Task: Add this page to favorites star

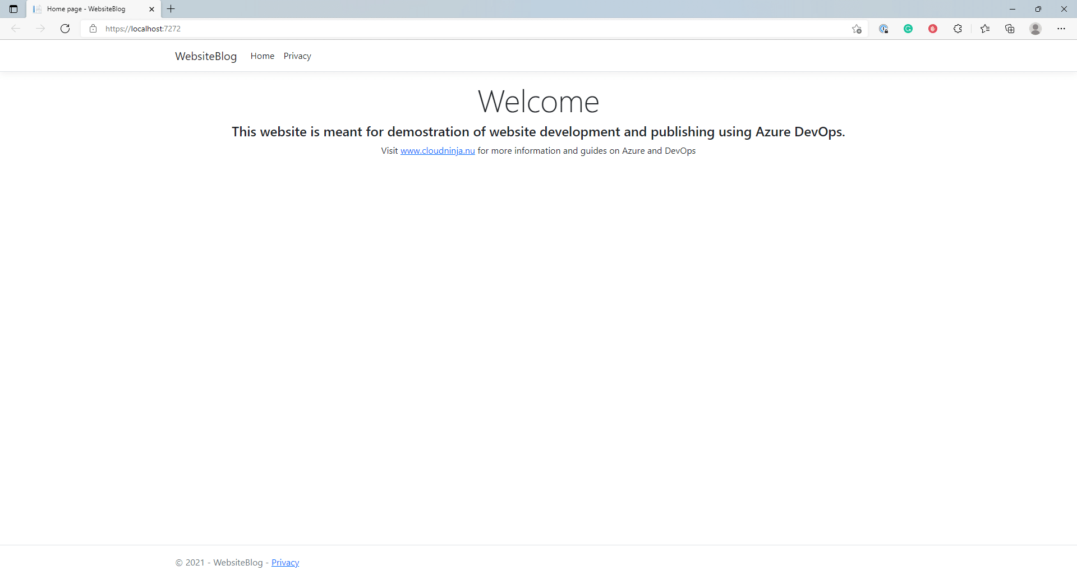Action: click(x=857, y=29)
